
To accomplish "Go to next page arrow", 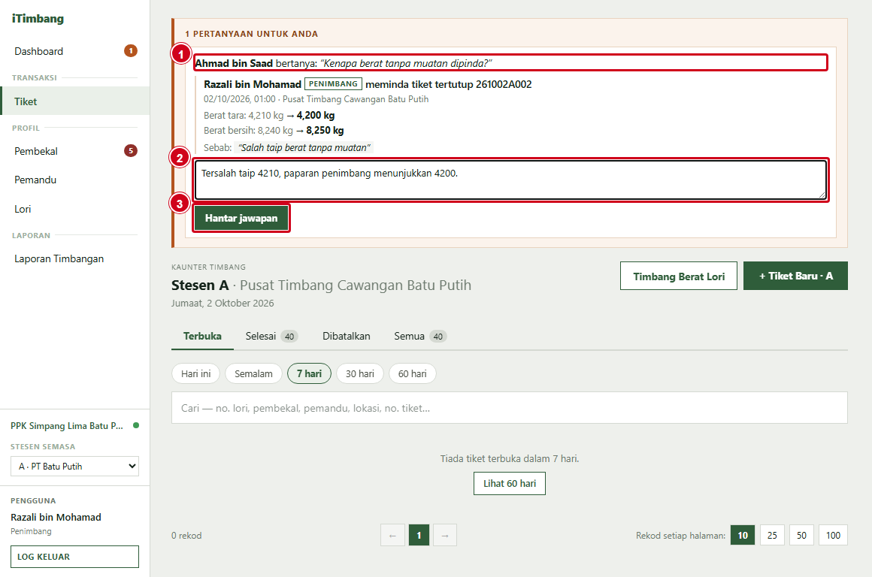I will [445, 536].
